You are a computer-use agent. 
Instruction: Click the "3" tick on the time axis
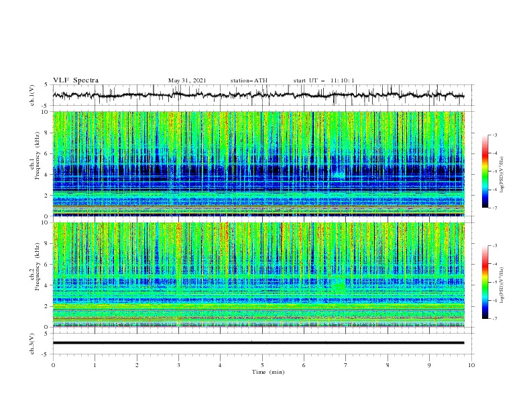pos(178,365)
